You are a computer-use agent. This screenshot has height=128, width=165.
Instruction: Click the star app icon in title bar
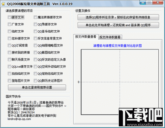coord(3,4)
